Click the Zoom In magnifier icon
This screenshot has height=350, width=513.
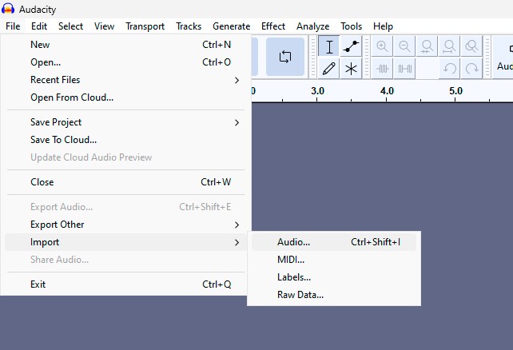point(382,47)
